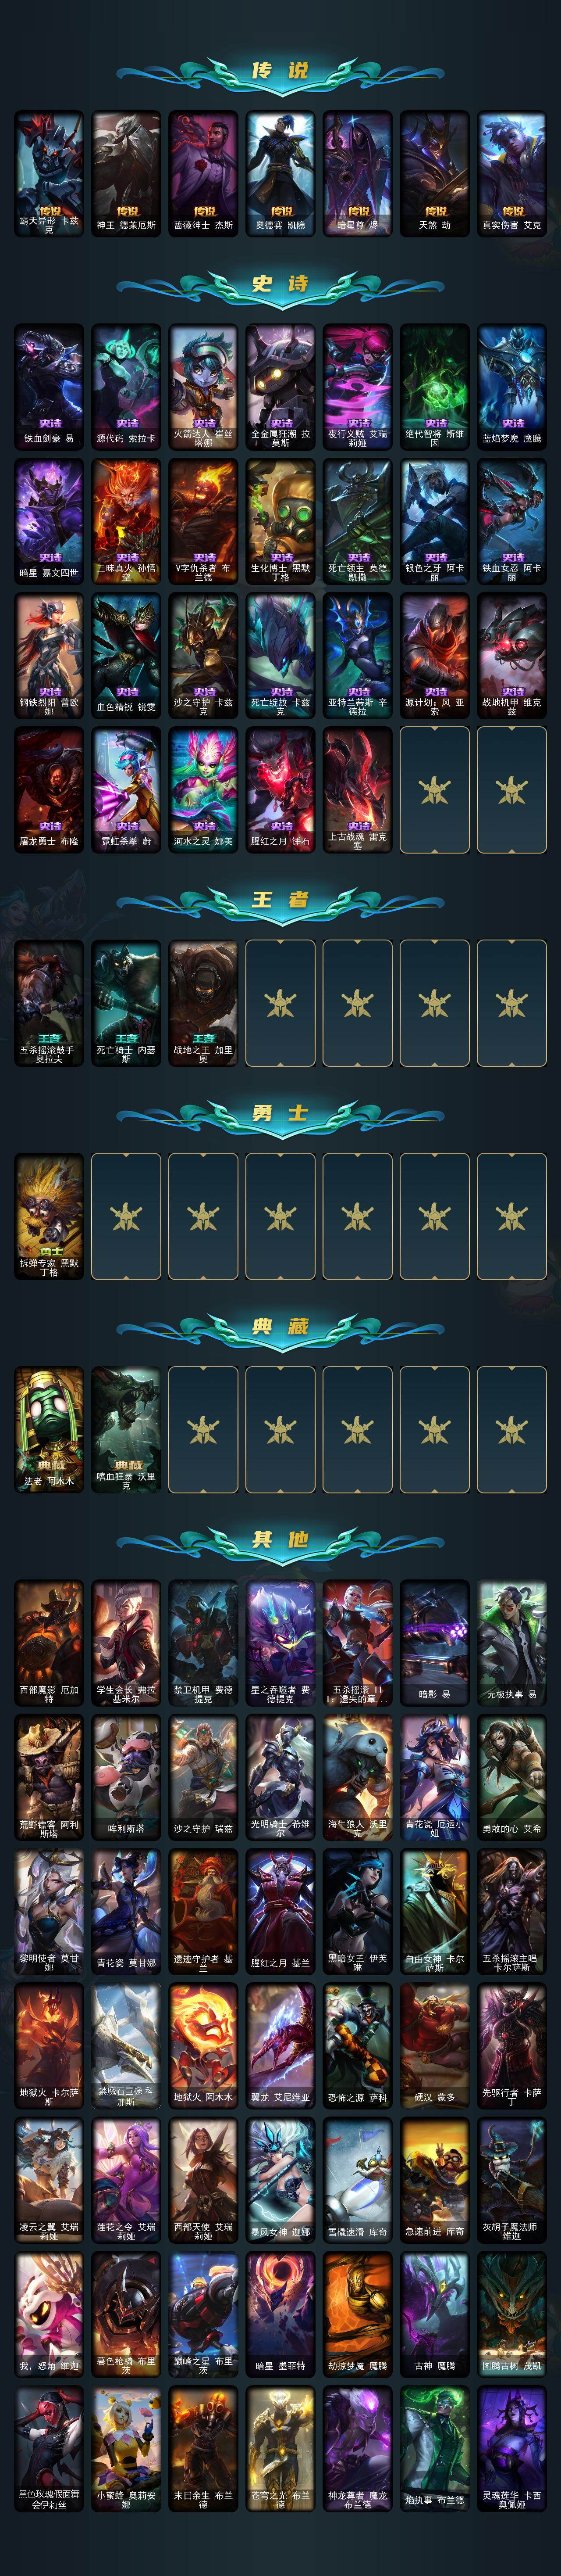Click the 传说 section header
Viewport: 561px width, 2576px height.
[280, 71]
